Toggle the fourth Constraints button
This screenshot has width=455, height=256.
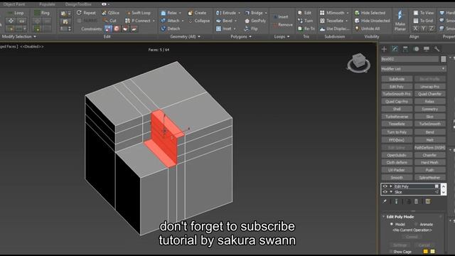pos(134,28)
